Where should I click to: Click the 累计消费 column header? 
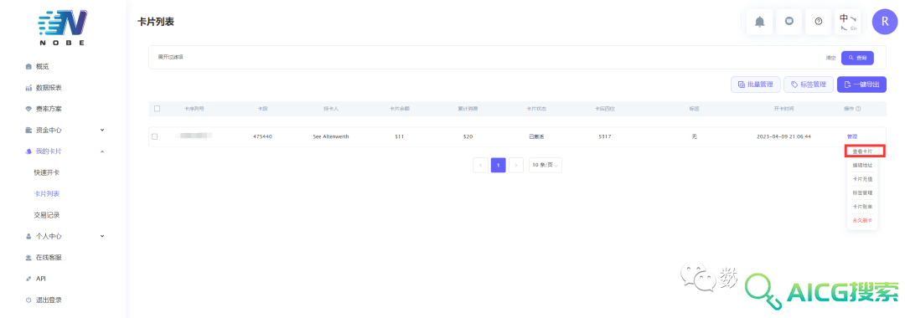(x=468, y=108)
